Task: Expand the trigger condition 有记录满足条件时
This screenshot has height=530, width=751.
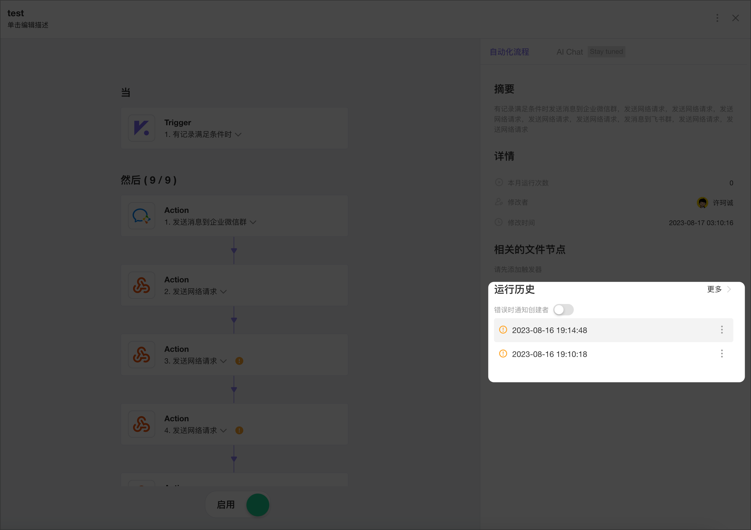Action: 238,135
